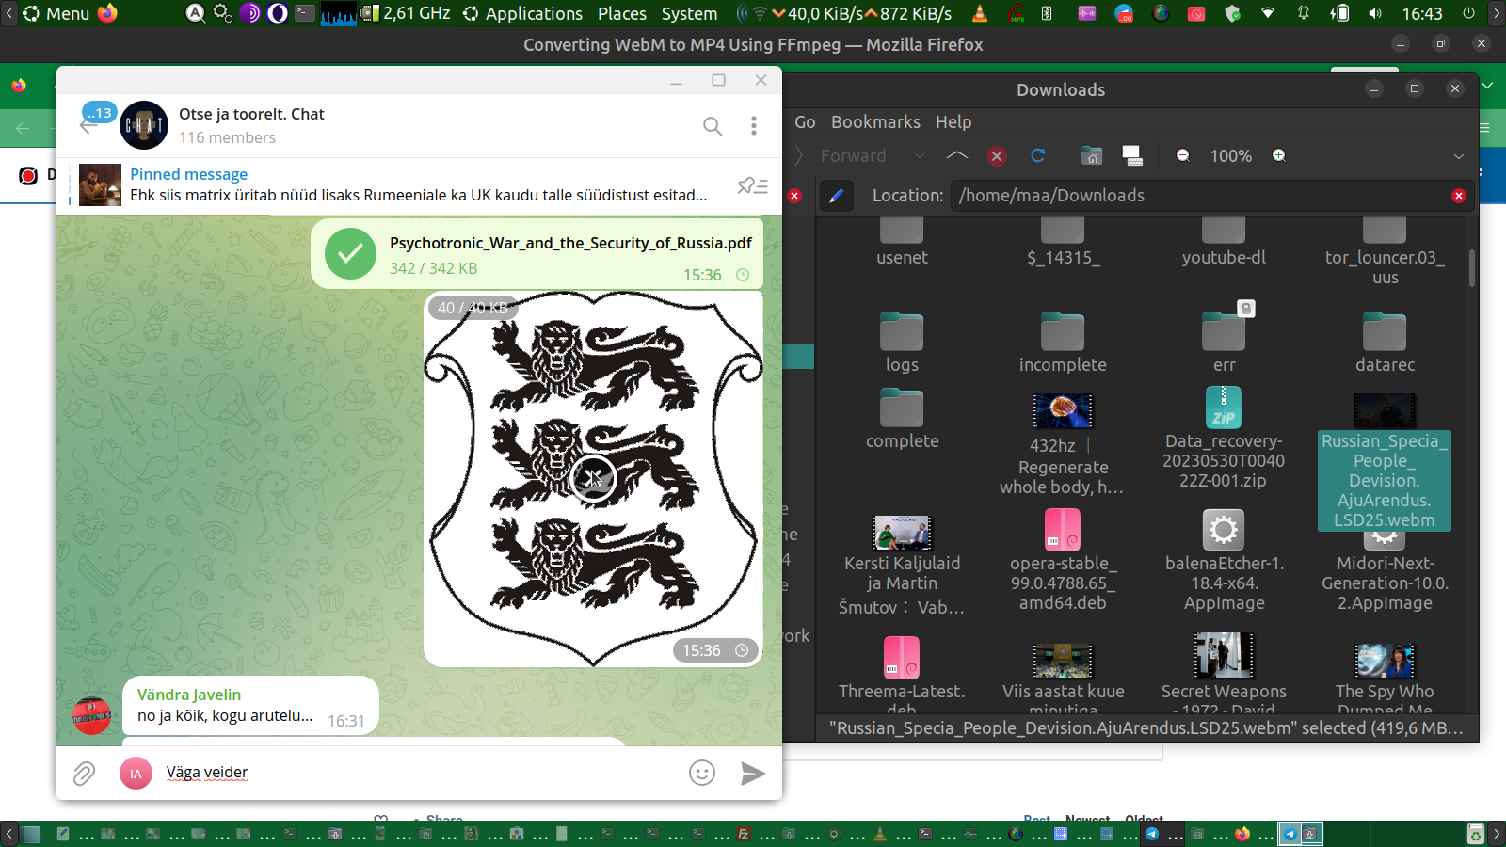1506x847 pixels.
Task: Go to the Home folder icon
Action: point(1091,156)
